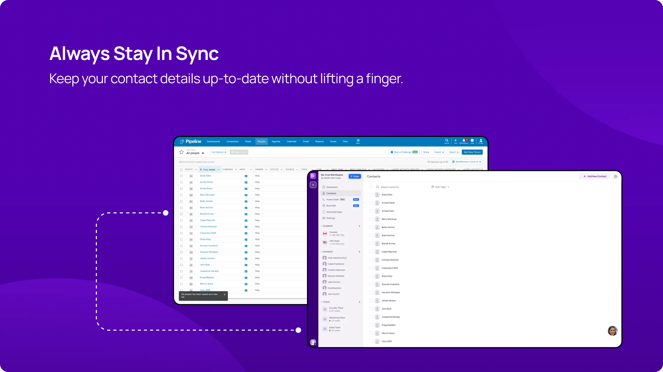Add a team with the TEAMS plus icon
The height and width of the screenshot is (372, 663).
click(359, 302)
